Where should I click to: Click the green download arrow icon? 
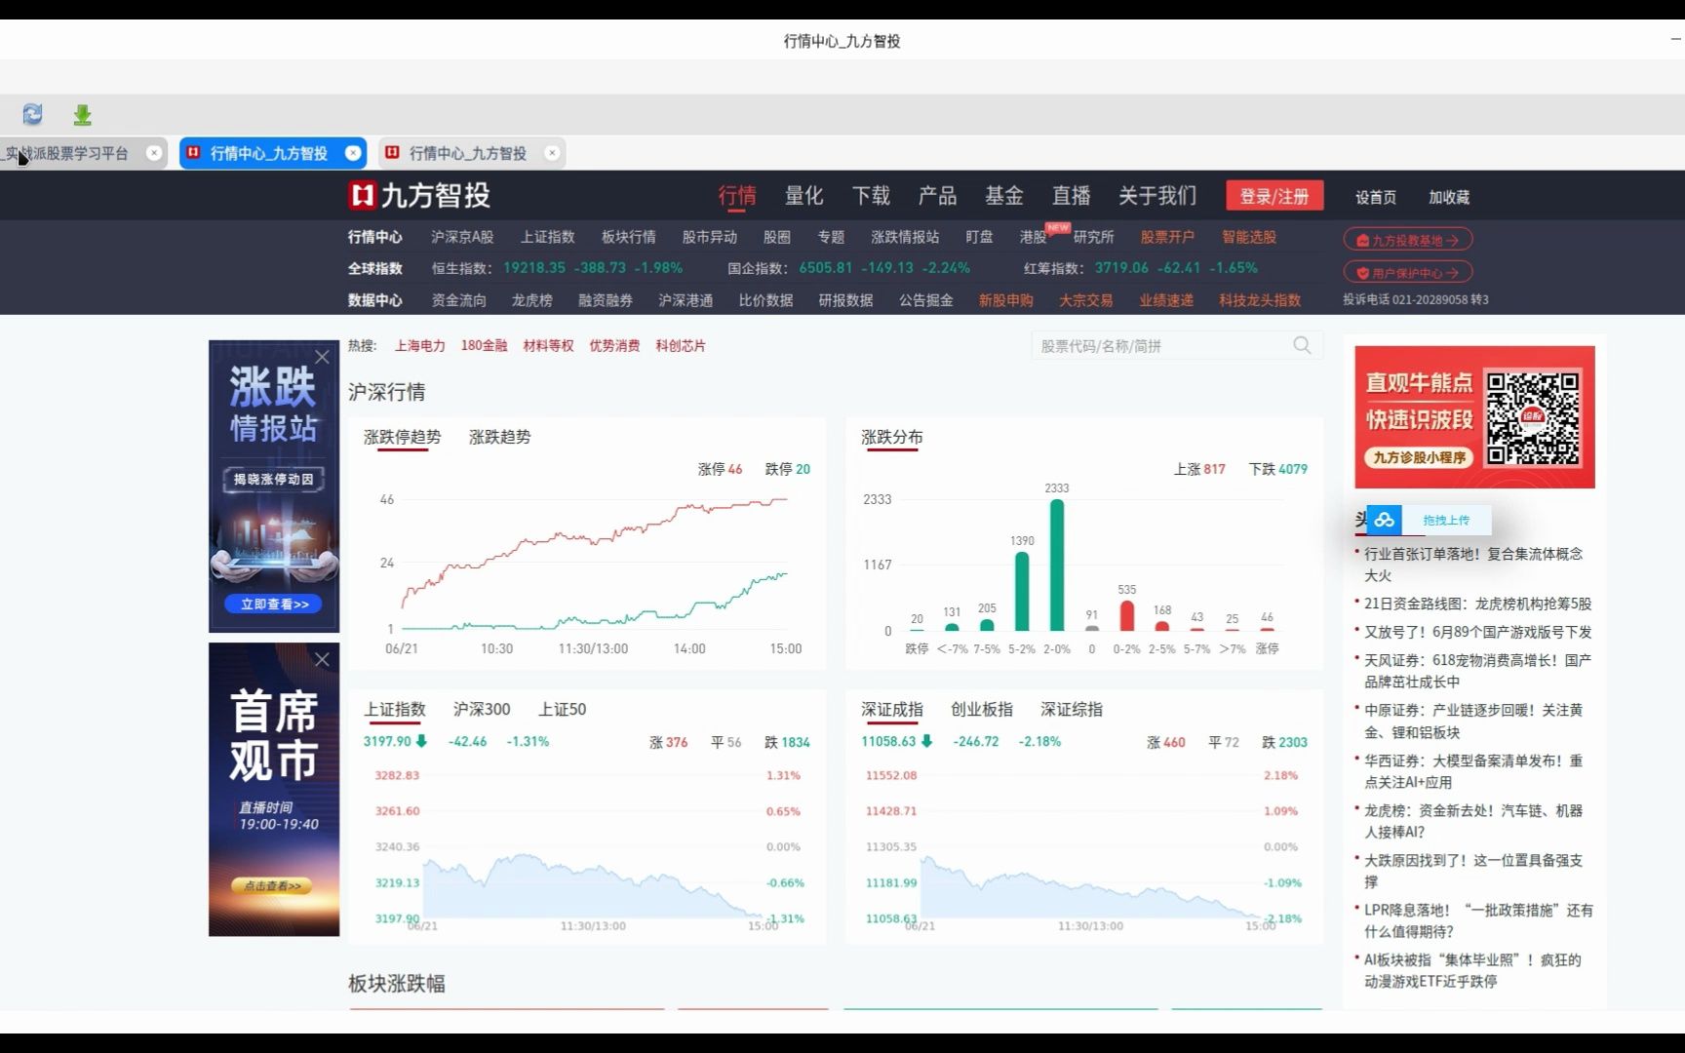(x=82, y=114)
